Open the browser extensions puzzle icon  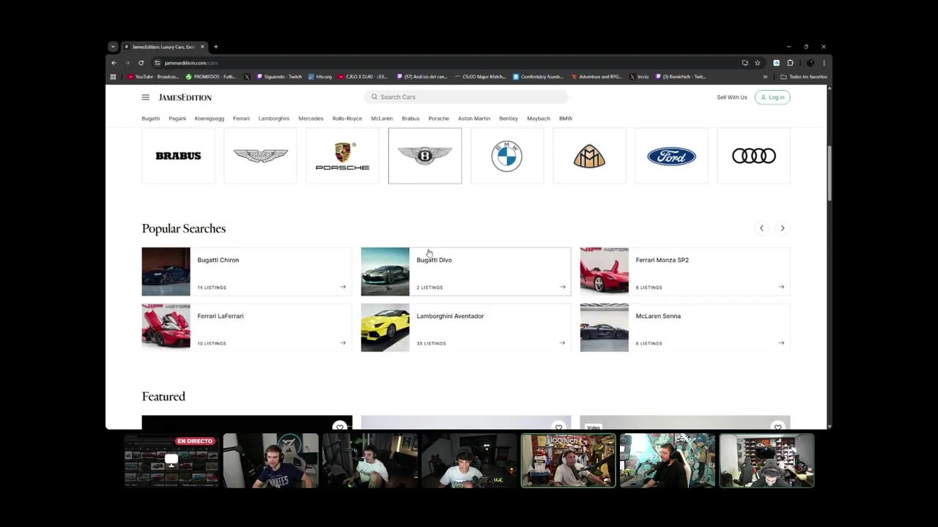pyautogui.click(x=790, y=63)
